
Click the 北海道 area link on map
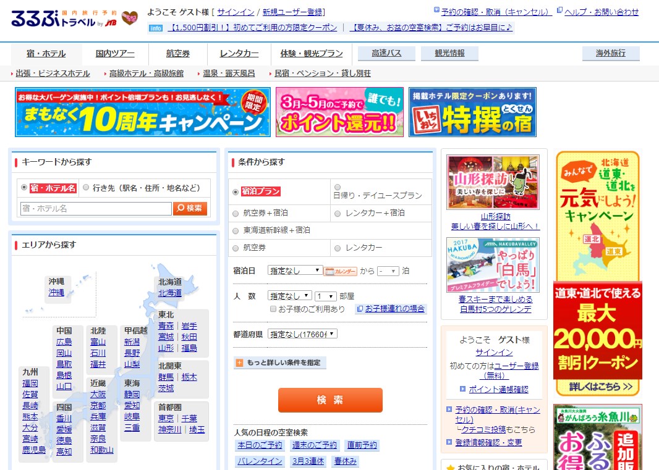click(170, 293)
